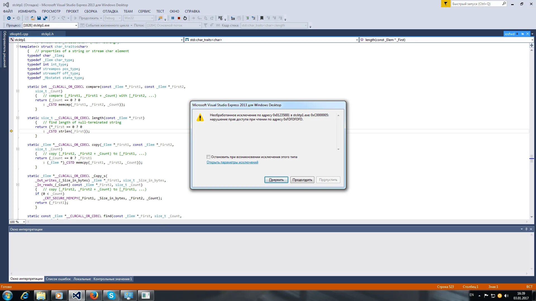The height and width of the screenshot is (301, 536).
Task: Select the ОТЛАДКА menu
Action: (x=110, y=11)
